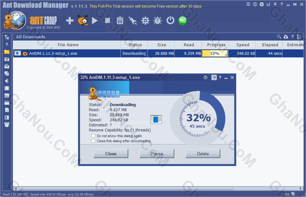Viewport: 306px width, 197px height.
Task: Enable 'Do not show this dialog again'
Action: point(93,136)
